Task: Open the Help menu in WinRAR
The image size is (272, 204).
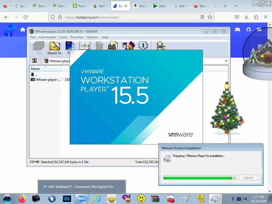Action: (105, 37)
